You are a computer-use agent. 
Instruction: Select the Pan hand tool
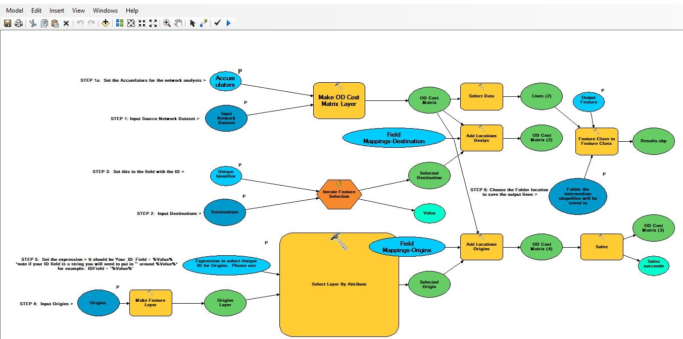click(x=178, y=23)
